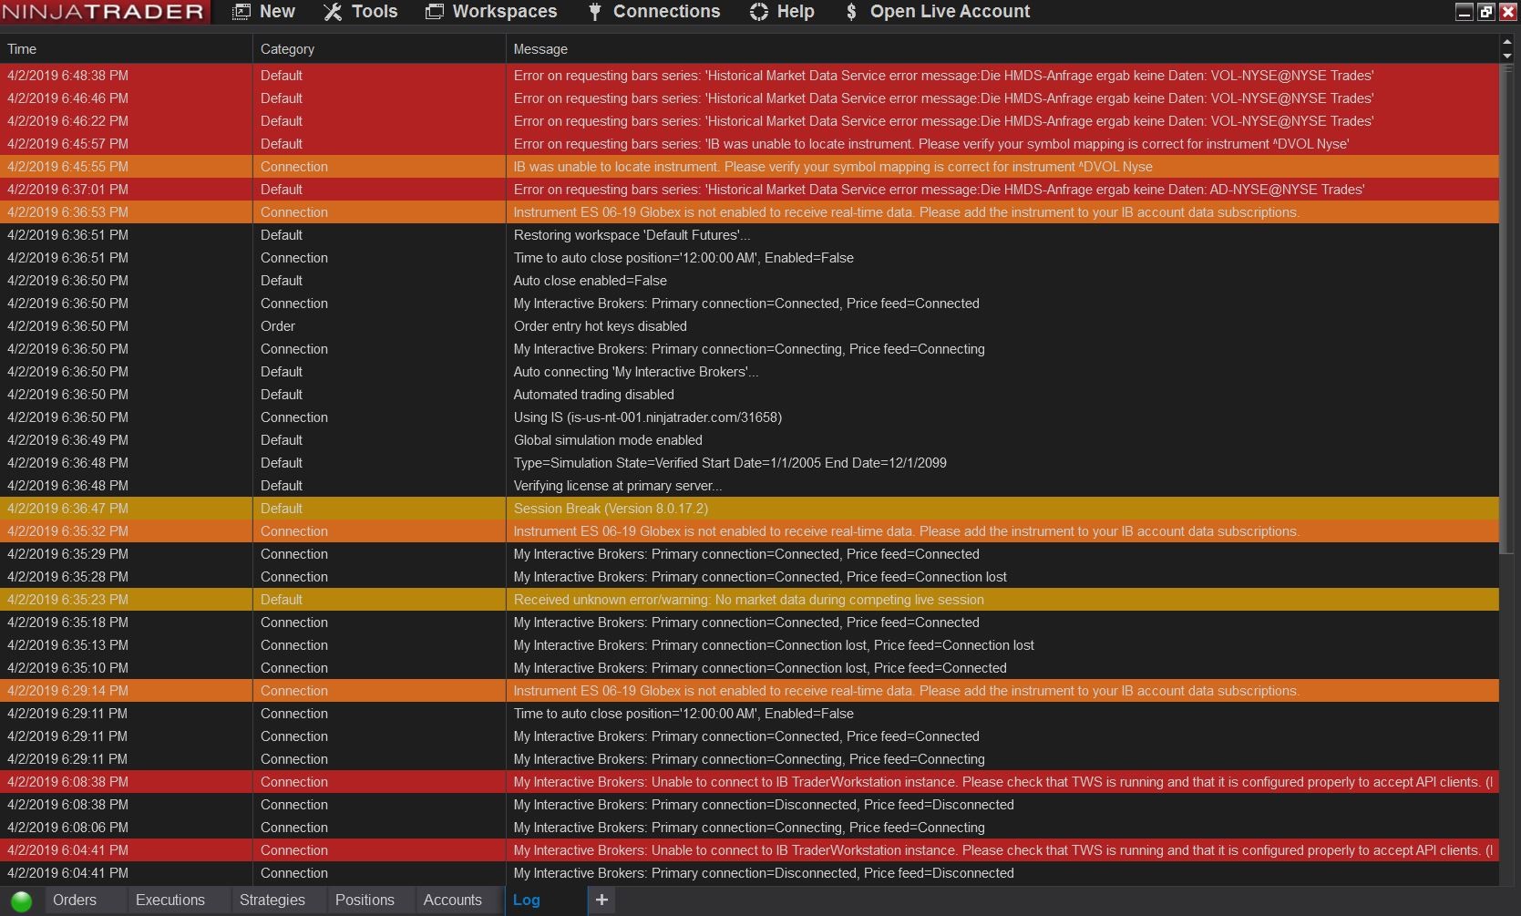Viewport: 1521px width, 916px height.
Task: Open the Connections menu
Action: pos(653,12)
